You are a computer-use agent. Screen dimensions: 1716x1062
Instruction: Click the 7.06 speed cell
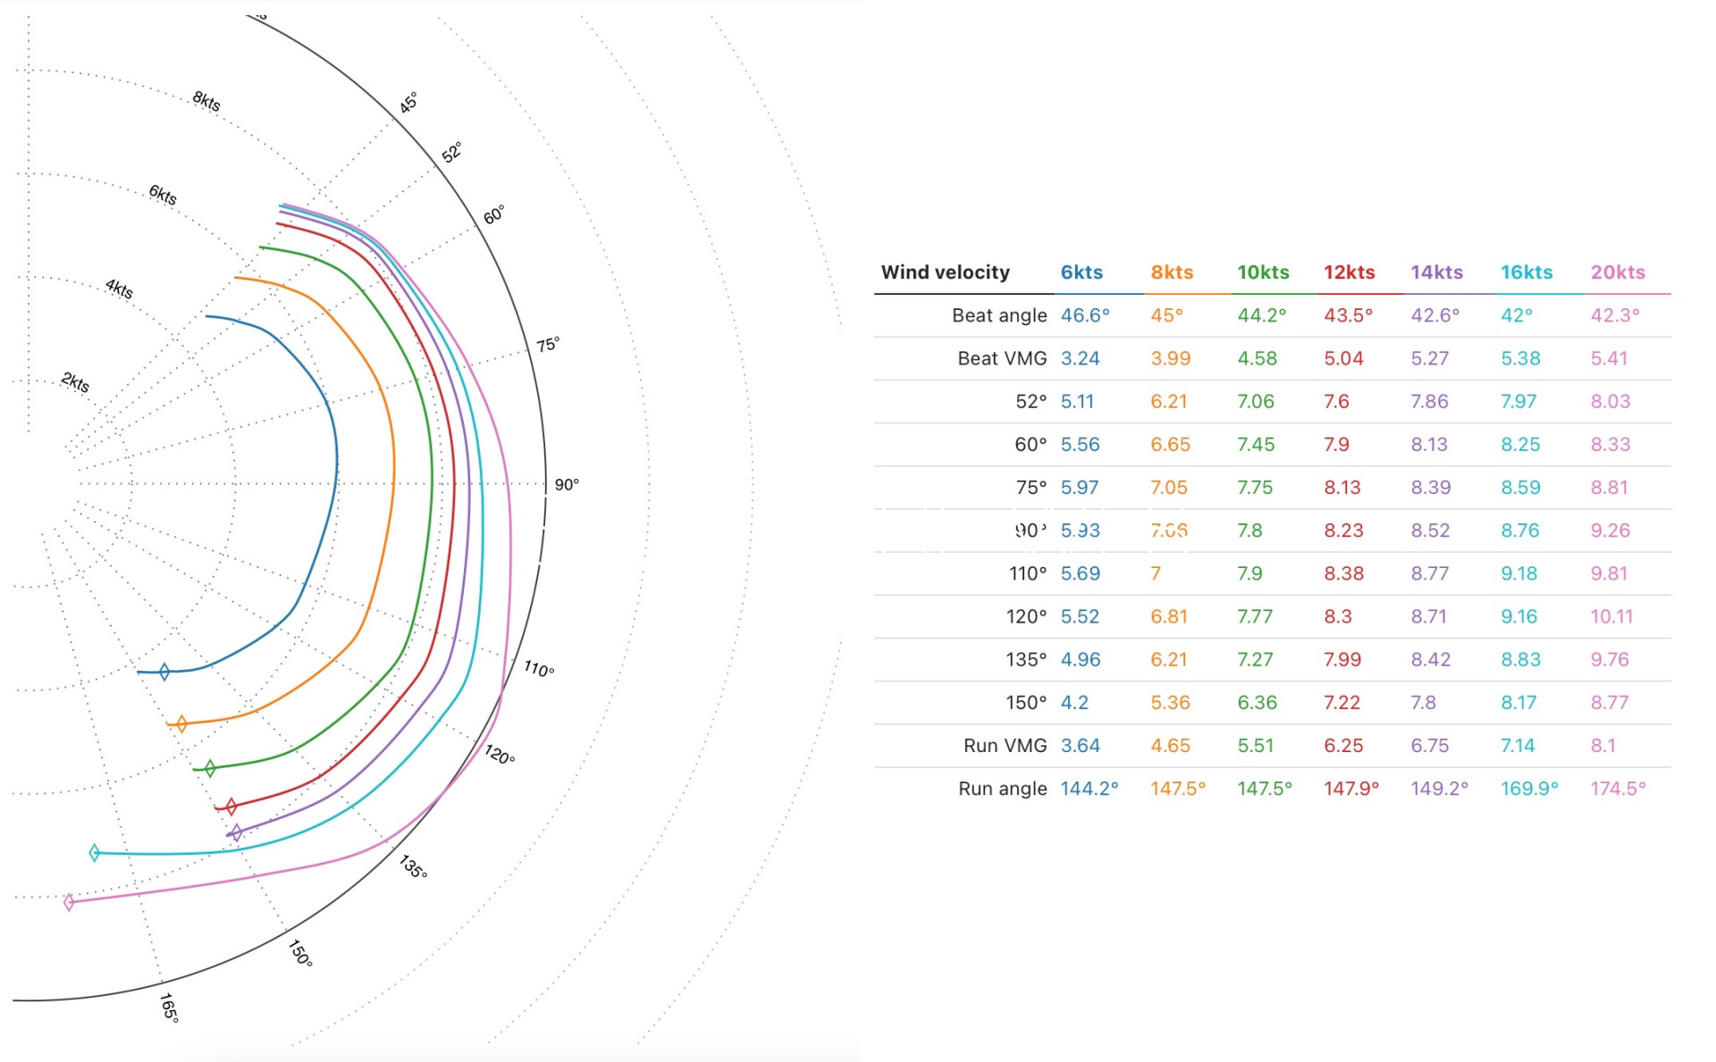tap(1256, 401)
